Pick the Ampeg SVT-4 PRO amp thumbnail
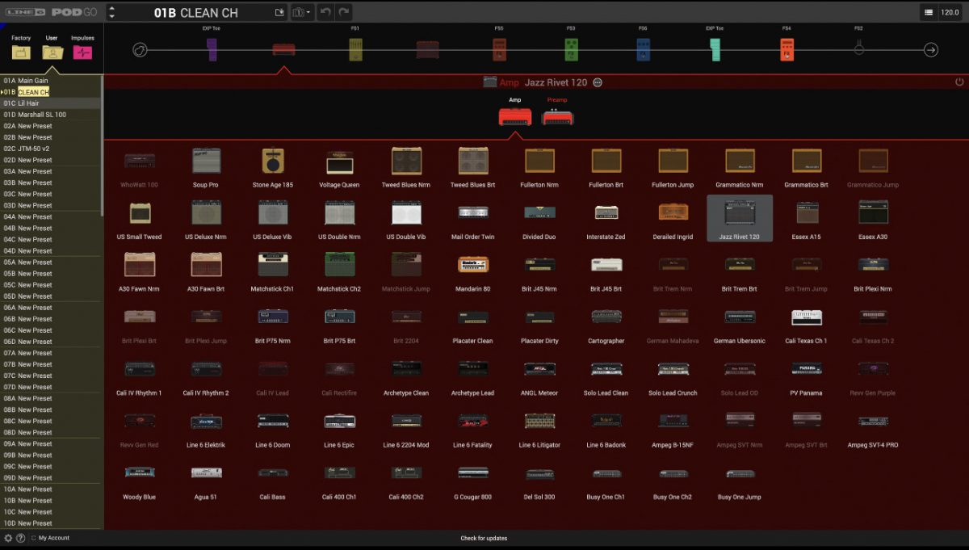 [874, 421]
